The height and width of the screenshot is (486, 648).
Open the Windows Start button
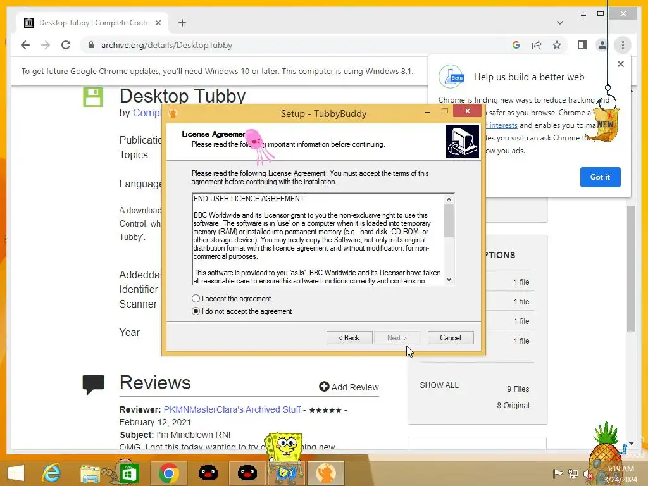tap(16, 473)
